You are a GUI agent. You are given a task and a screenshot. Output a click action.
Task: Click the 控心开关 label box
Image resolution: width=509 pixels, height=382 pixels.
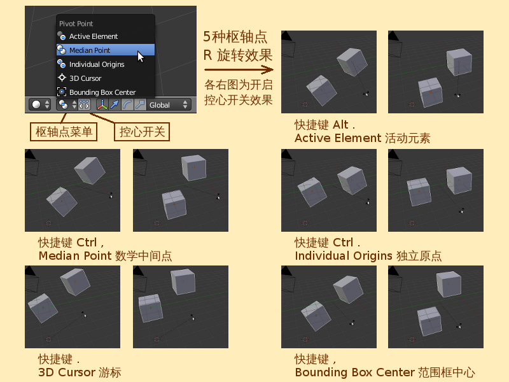click(142, 132)
